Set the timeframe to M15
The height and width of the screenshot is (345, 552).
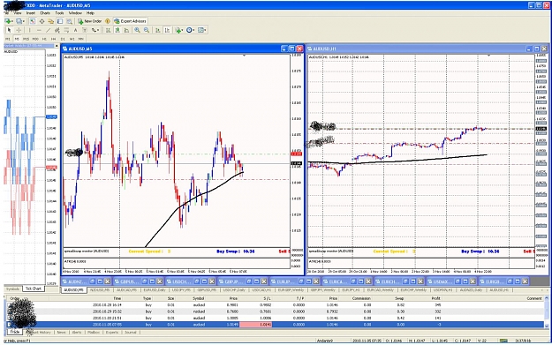[x=26, y=39]
